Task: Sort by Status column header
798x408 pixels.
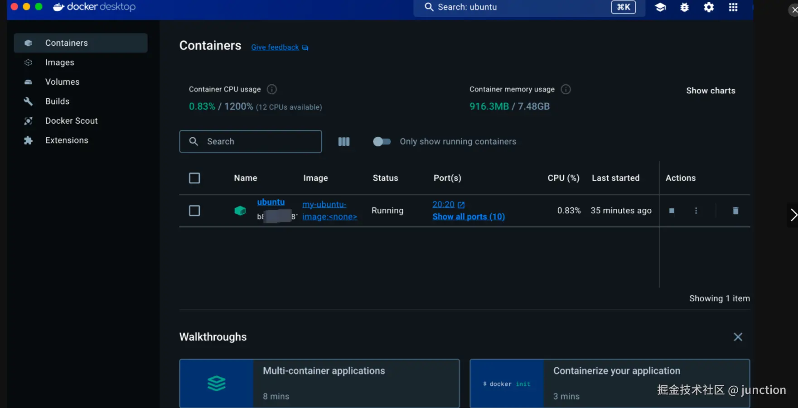Action: pyautogui.click(x=385, y=178)
